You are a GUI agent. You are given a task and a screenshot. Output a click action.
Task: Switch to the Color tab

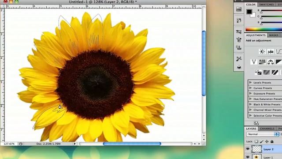point(251,4)
